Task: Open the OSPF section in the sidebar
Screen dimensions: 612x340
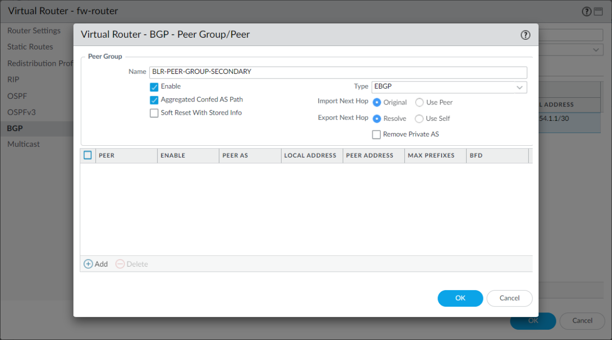Action: pos(16,96)
